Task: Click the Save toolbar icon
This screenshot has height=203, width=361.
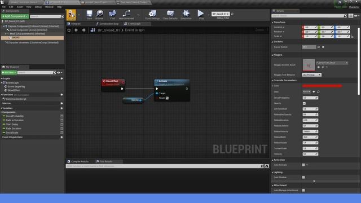Action: coord(89,15)
